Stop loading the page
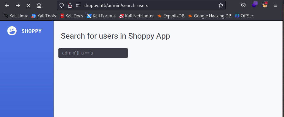Viewport: 284px width, 117px height. point(28,6)
